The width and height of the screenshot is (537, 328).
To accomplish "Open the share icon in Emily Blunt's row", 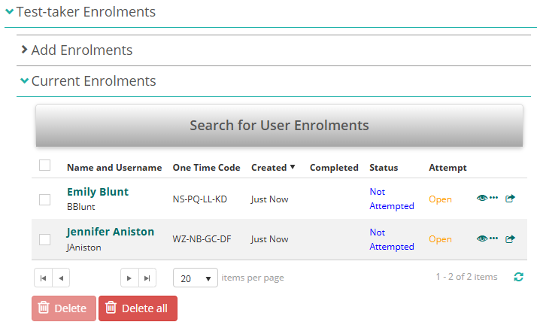I will [x=511, y=199].
